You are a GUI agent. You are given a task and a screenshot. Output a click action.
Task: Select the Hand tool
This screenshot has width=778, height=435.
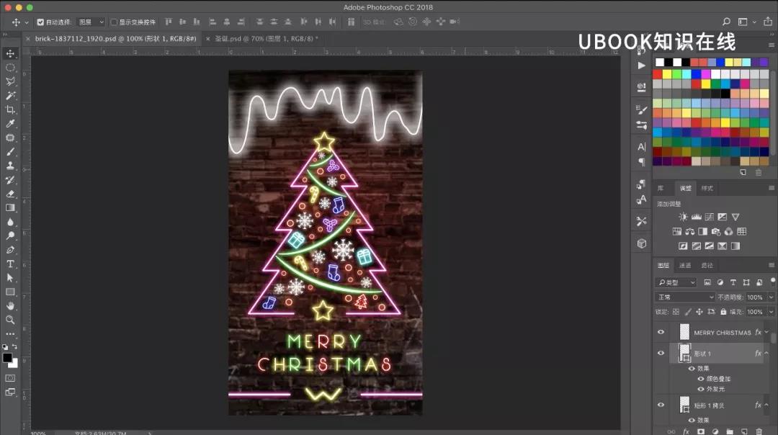(10, 306)
